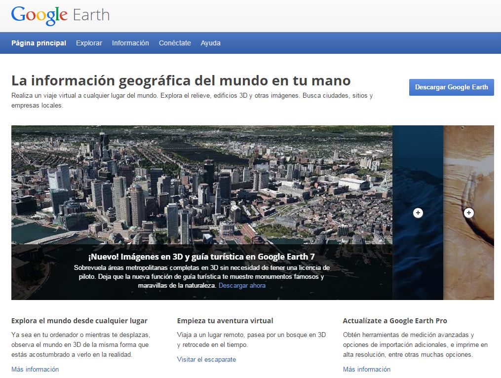The width and height of the screenshot is (501, 378).
Task: Click the 3D Boston cityscape image
Action: click(201, 185)
